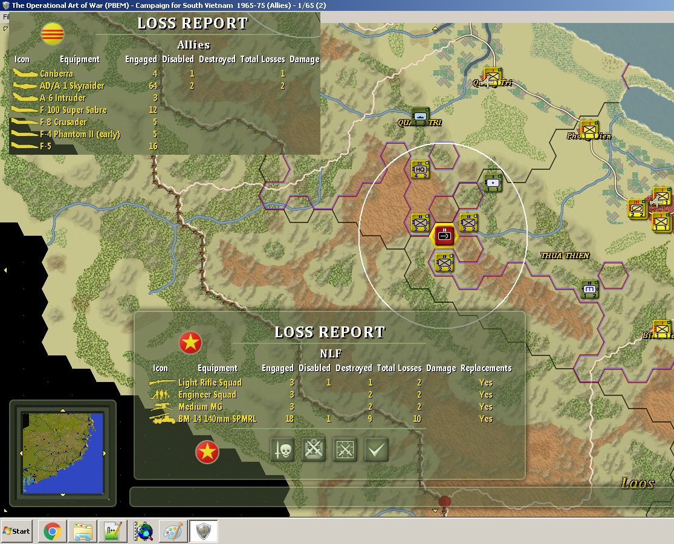The height and width of the screenshot is (544, 674).
Task: Click the main map's top edge scroll arrow
Action: coord(435,28)
